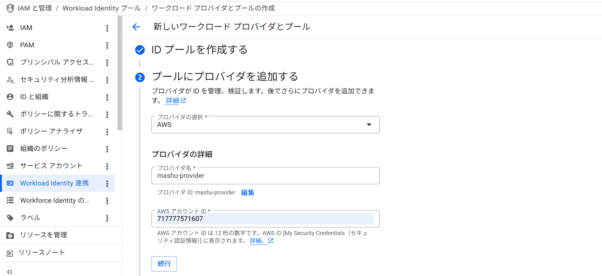
Task: Open ラベル in the sidebar
Action: [x=30, y=218]
